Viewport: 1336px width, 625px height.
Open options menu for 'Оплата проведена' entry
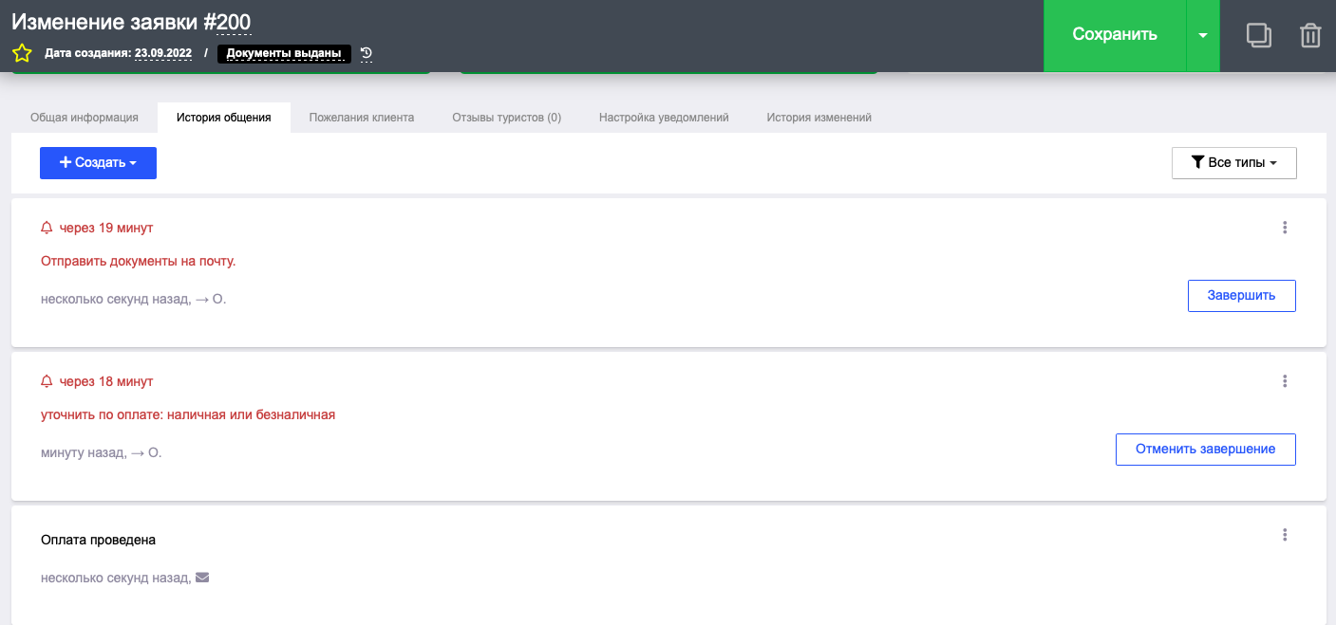point(1285,535)
